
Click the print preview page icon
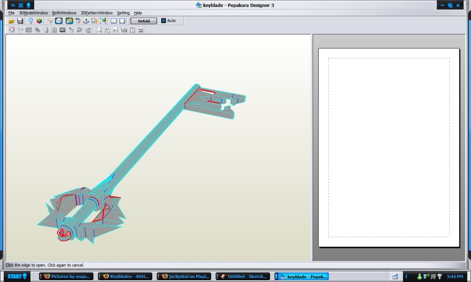point(133,30)
